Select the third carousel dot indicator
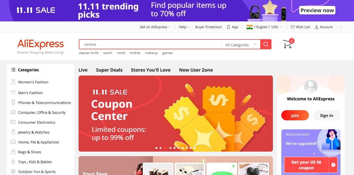 coord(165,148)
